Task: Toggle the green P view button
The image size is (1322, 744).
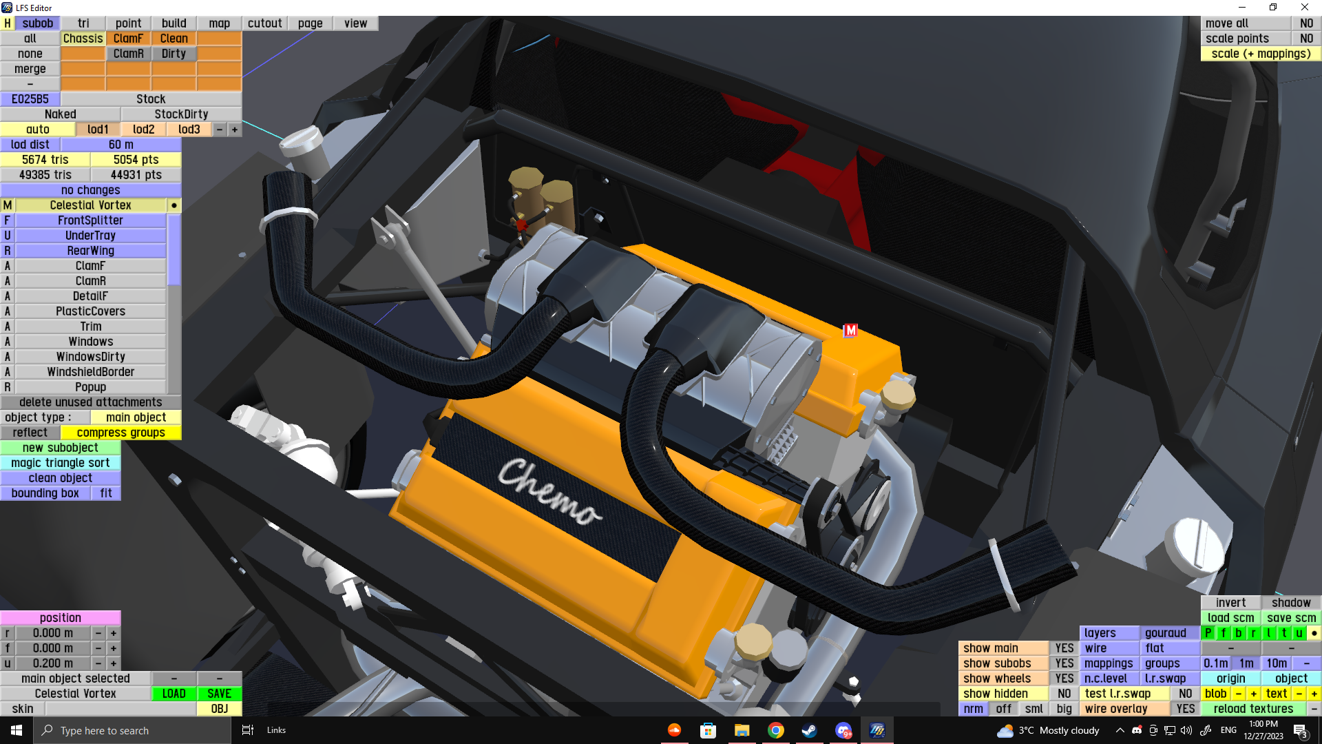Action: click(1208, 633)
